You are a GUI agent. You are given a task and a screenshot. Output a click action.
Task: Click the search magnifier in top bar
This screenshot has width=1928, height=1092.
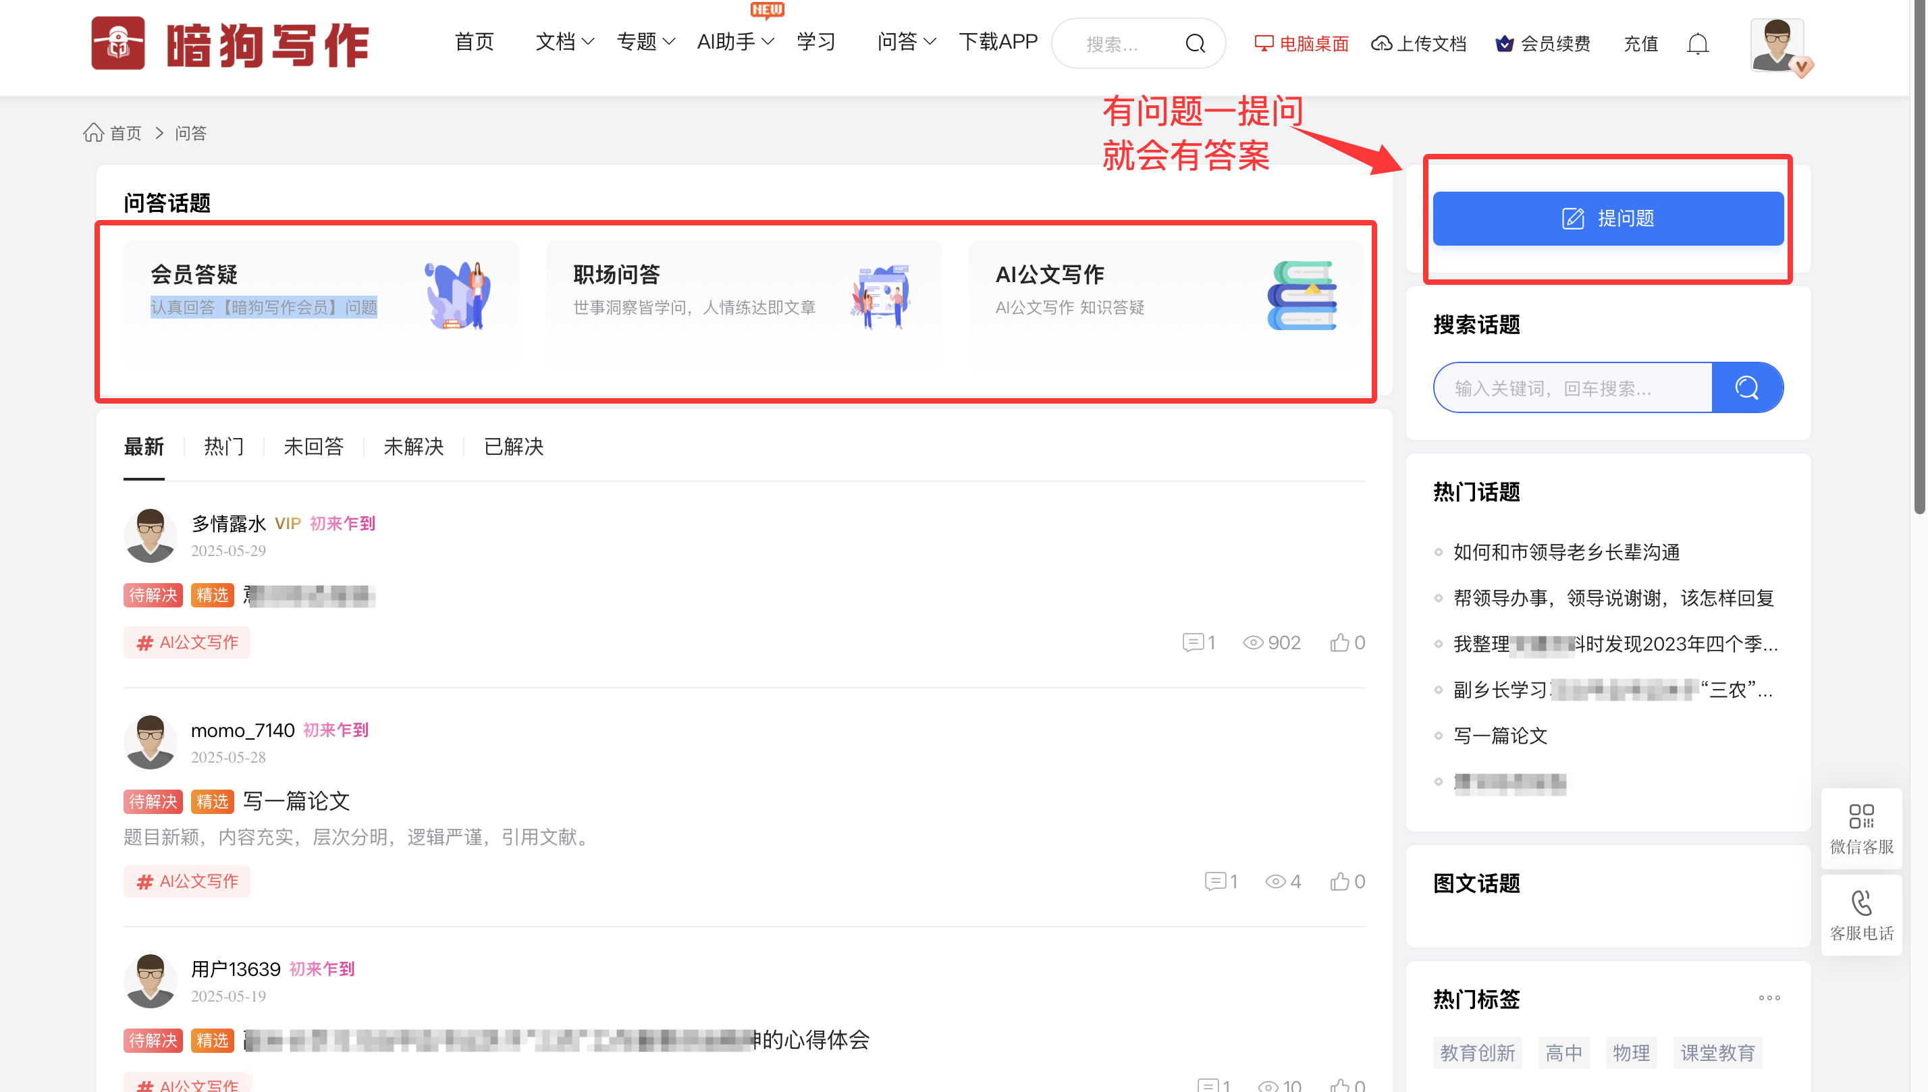(1196, 43)
